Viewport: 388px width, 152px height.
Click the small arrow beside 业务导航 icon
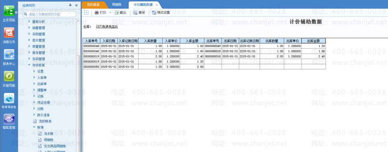16,13
